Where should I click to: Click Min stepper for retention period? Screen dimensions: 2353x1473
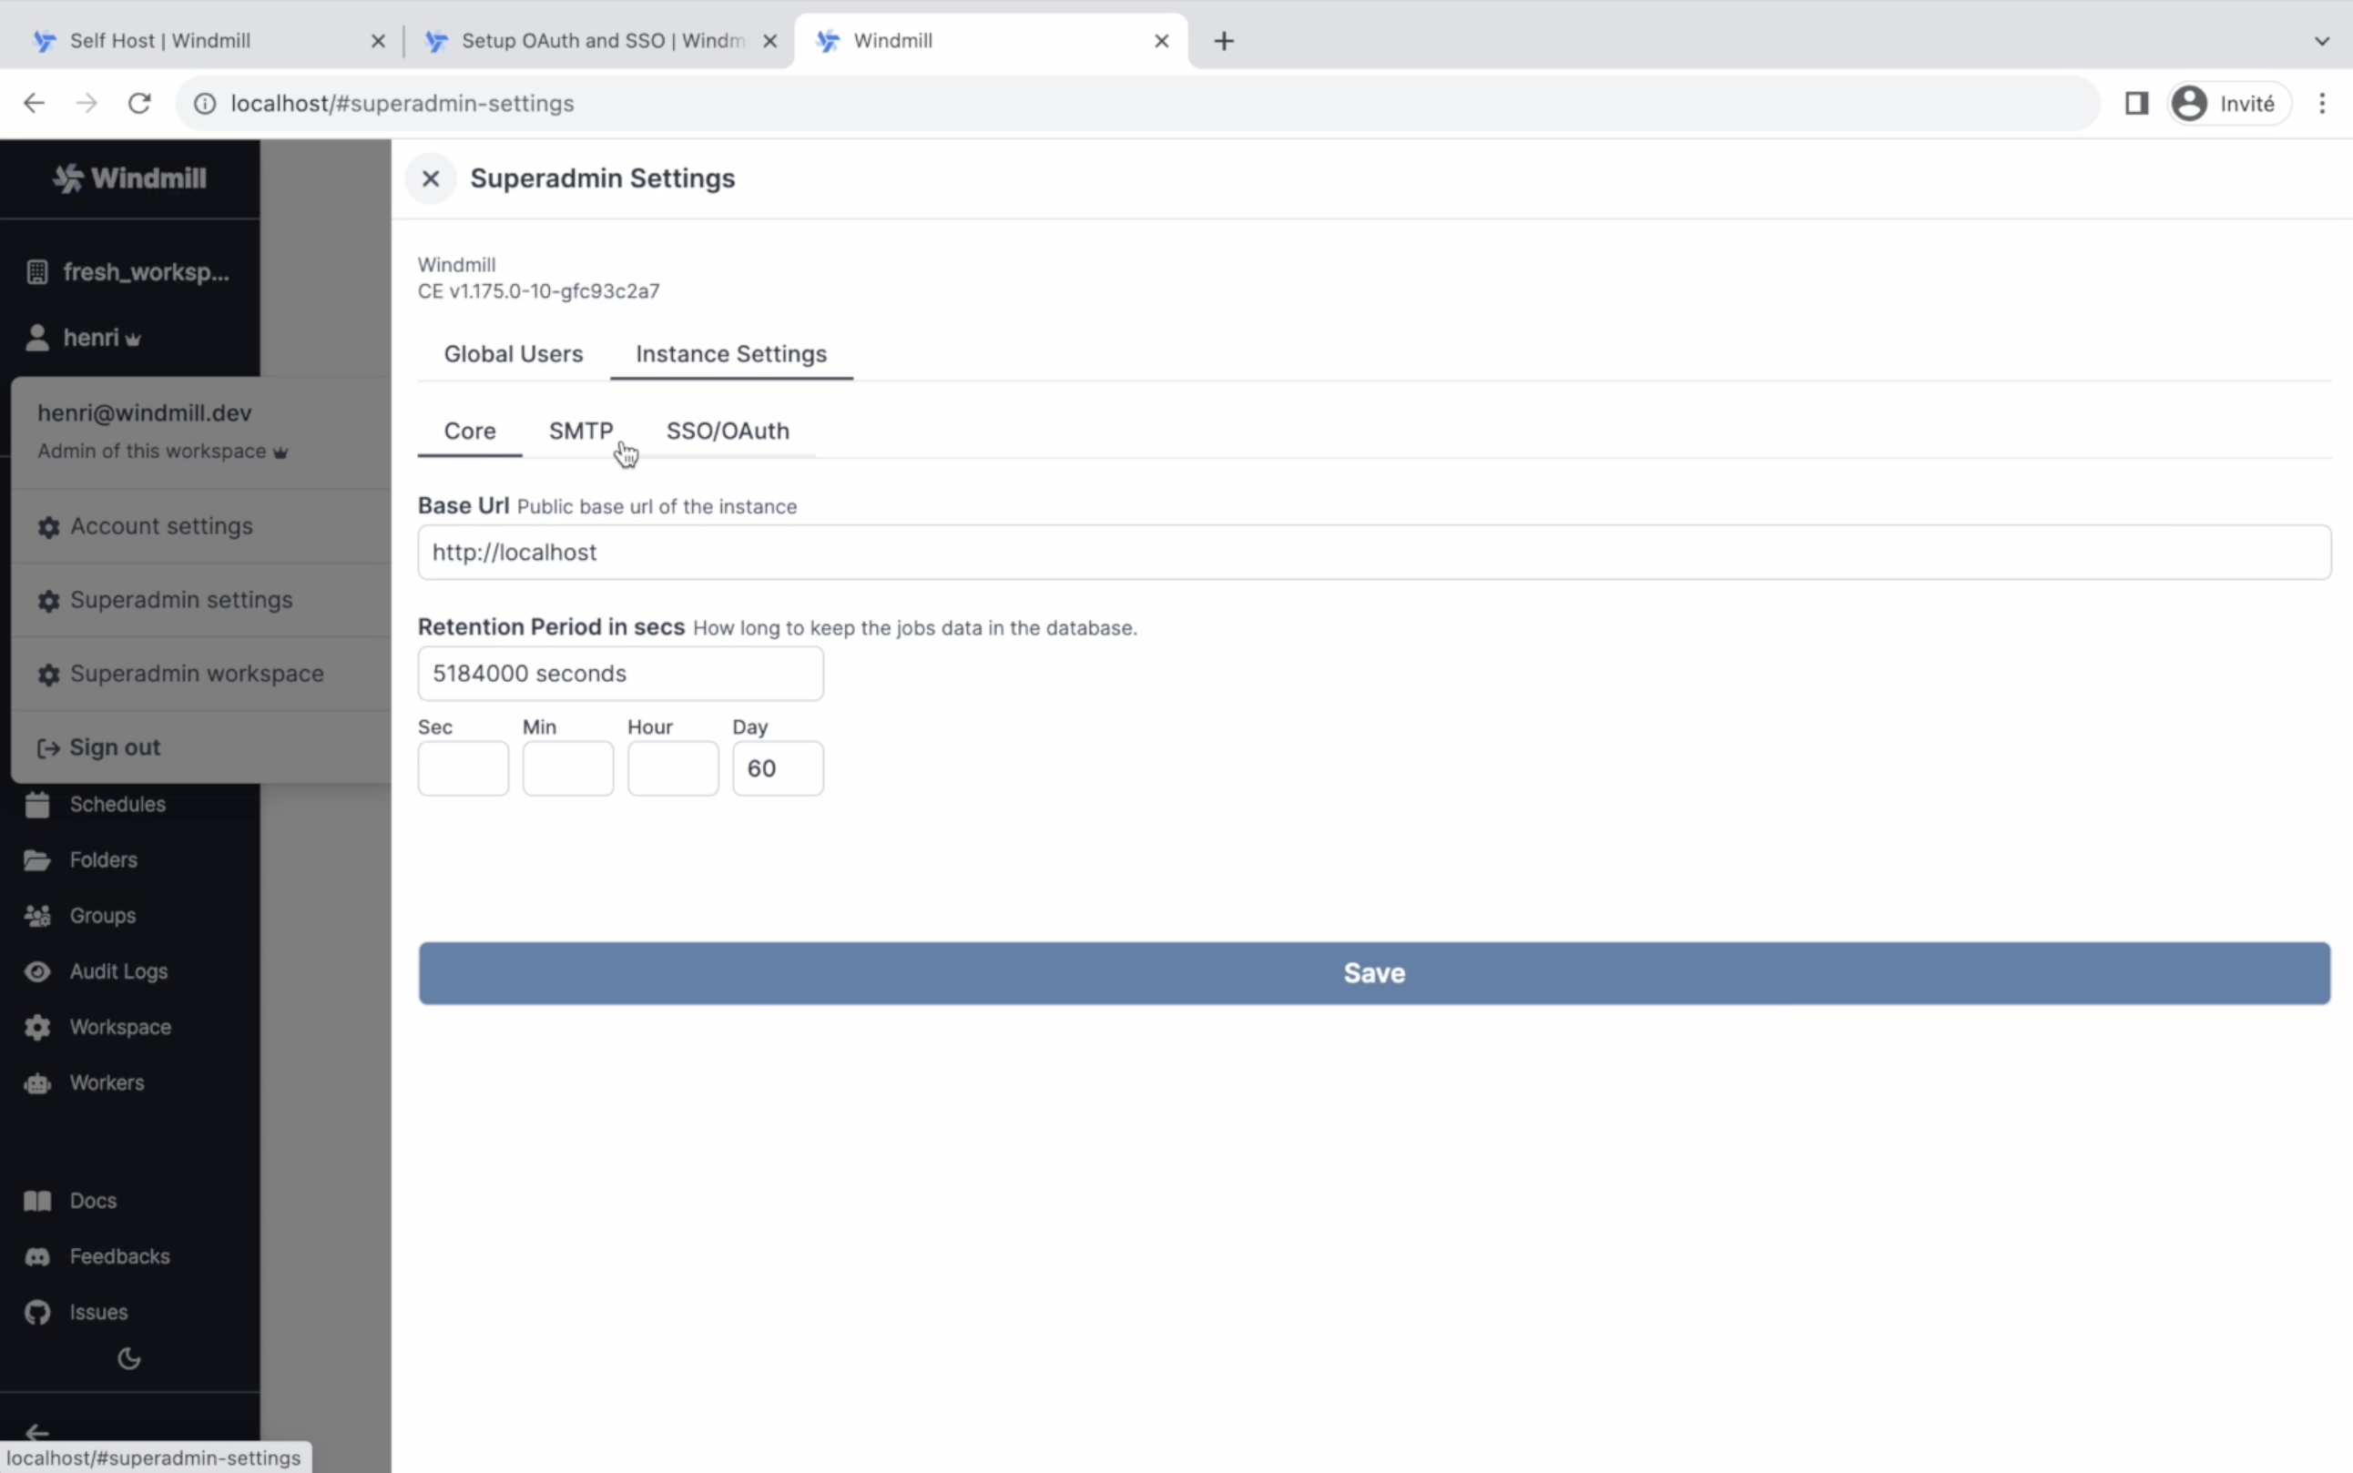coord(566,768)
